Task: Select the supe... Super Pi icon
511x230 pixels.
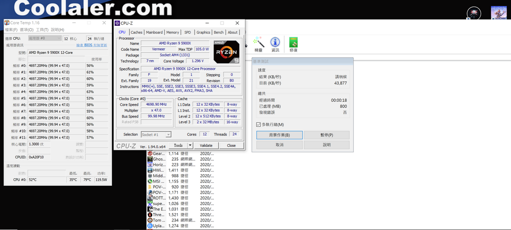Action: [x=150, y=203]
